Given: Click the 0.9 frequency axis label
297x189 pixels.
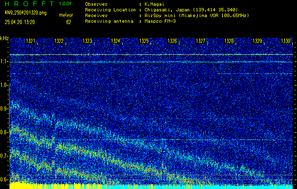Looking at the screenshot, I should (x=4, y=109).
